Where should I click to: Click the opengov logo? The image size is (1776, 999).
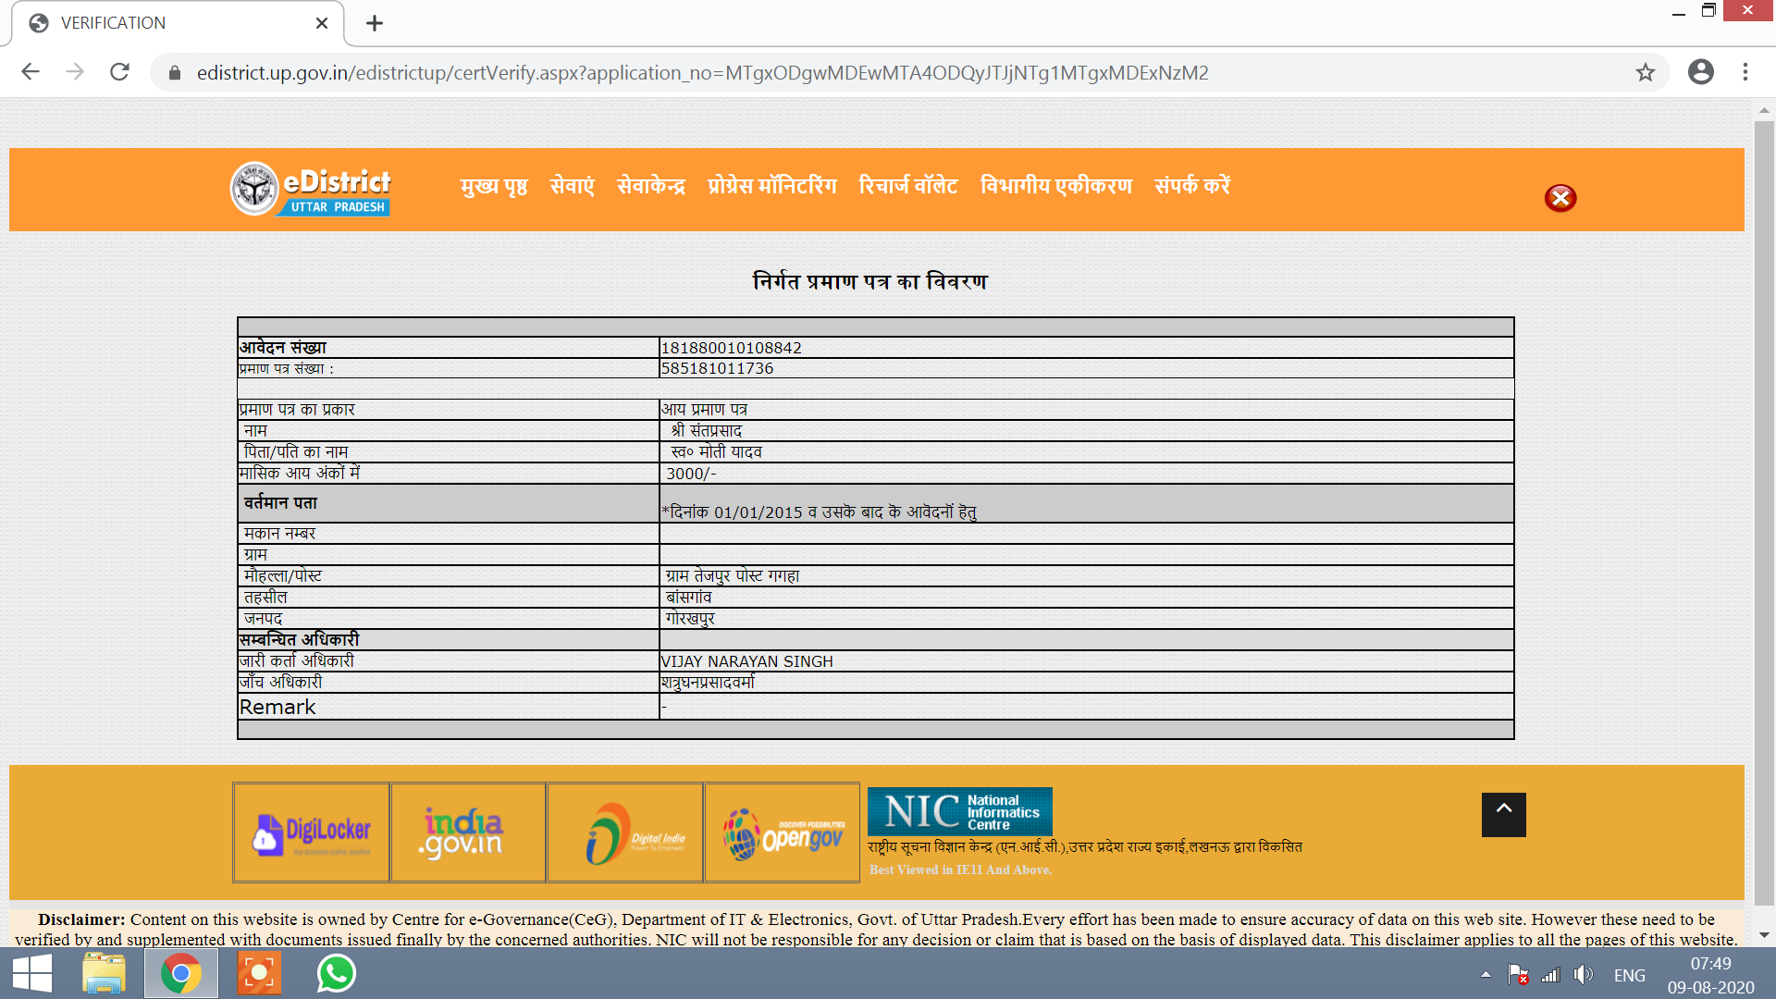click(x=783, y=832)
